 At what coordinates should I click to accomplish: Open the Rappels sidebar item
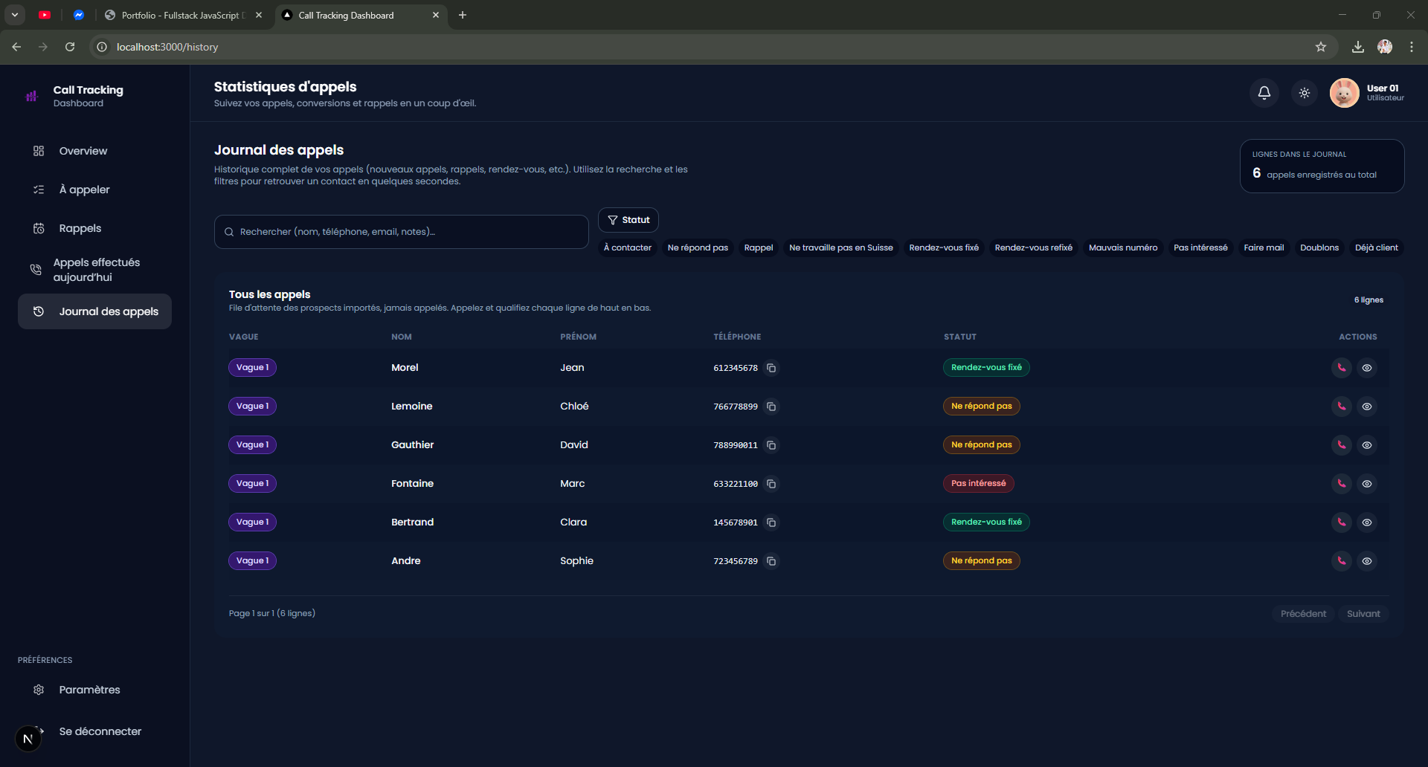click(80, 228)
